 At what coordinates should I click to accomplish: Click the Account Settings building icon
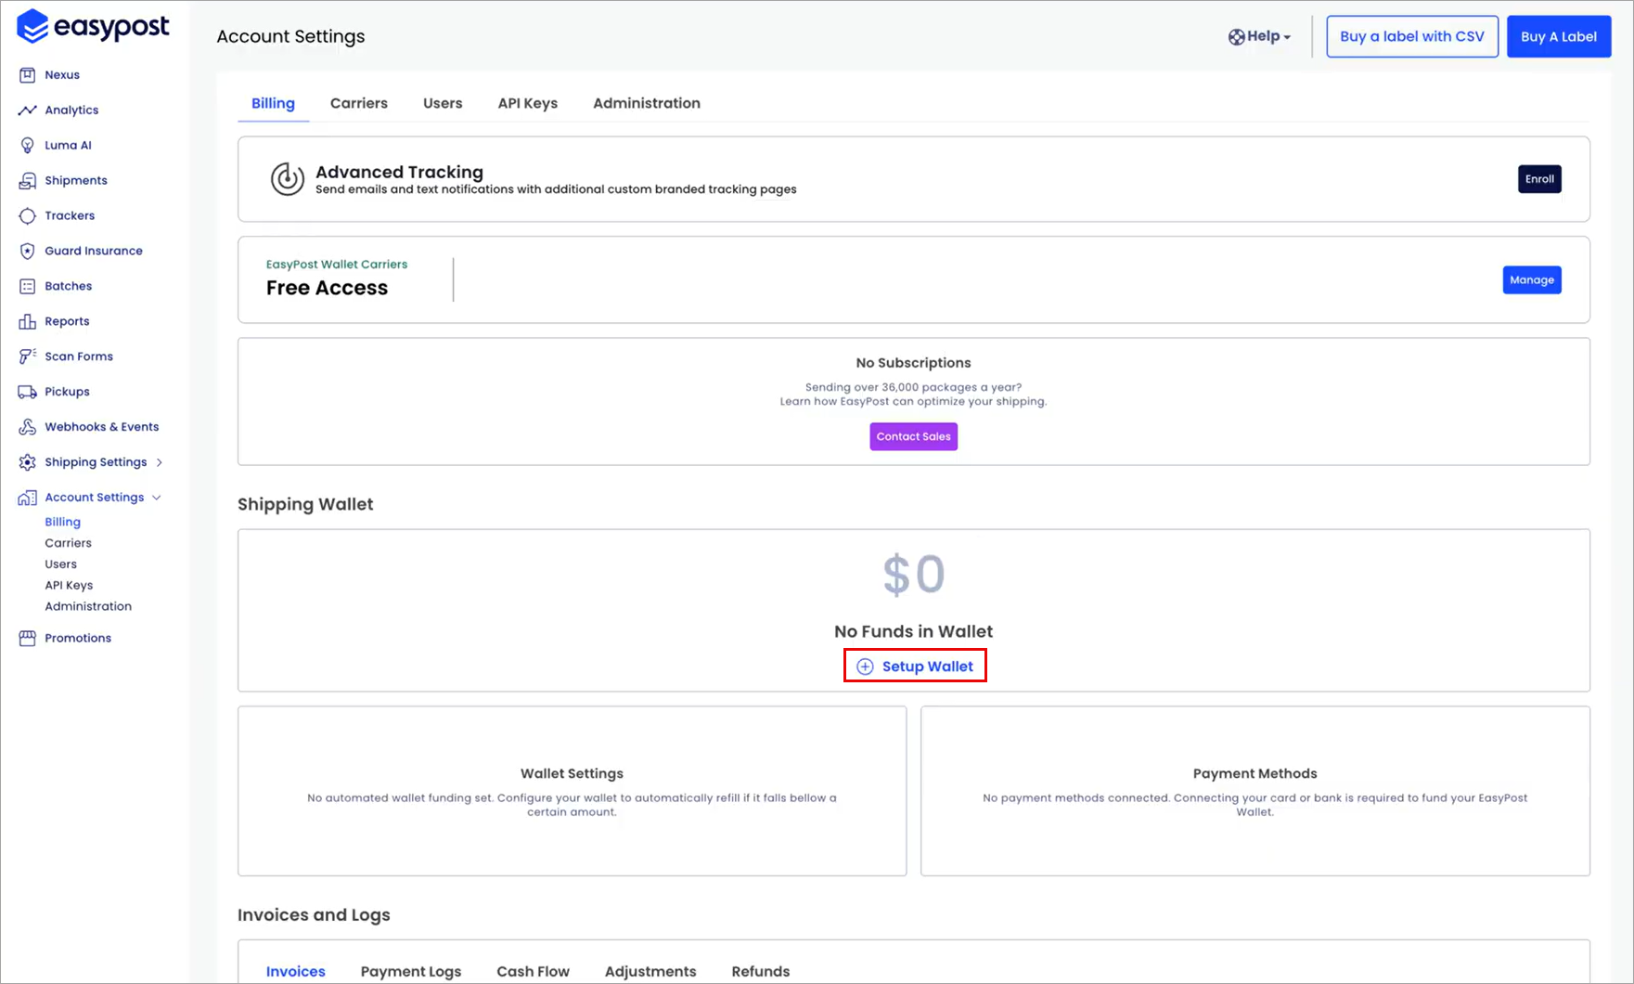28,498
